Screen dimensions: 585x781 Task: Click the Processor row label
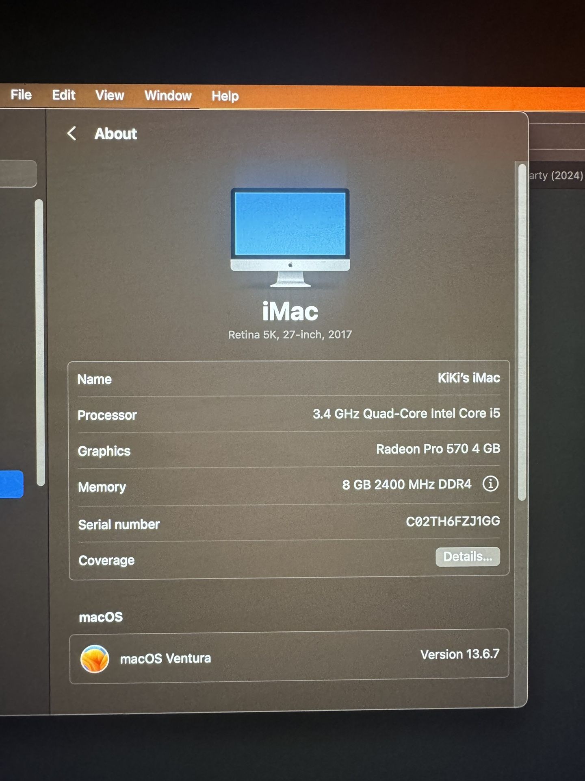(107, 415)
